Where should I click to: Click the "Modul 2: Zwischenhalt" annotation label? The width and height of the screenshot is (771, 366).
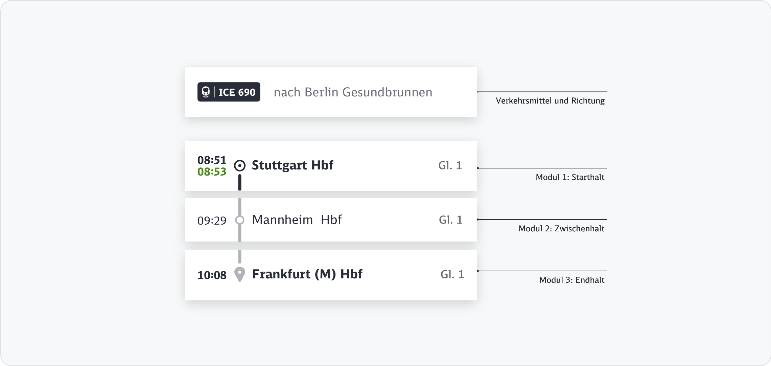point(561,229)
